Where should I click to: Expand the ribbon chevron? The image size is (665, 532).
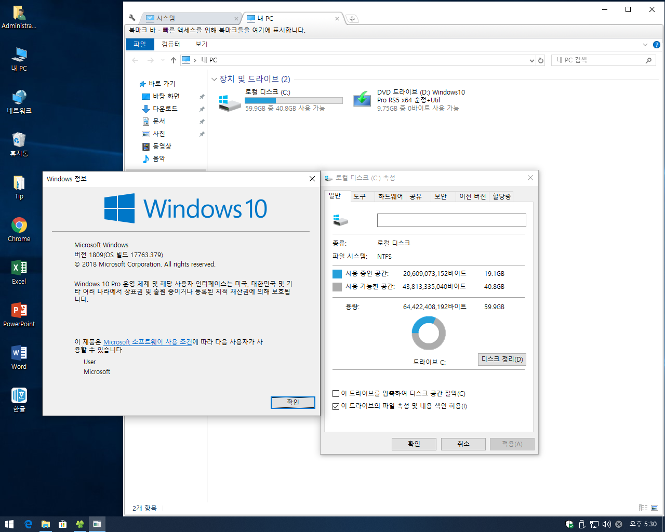[645, 45]
